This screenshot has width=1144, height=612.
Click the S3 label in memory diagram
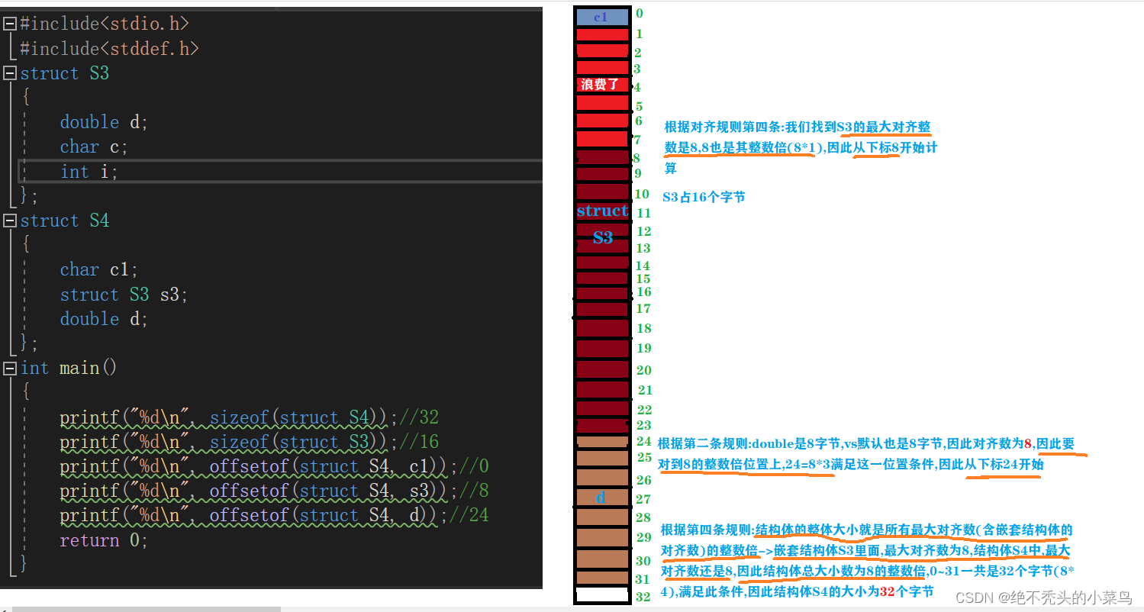[603, 238]
